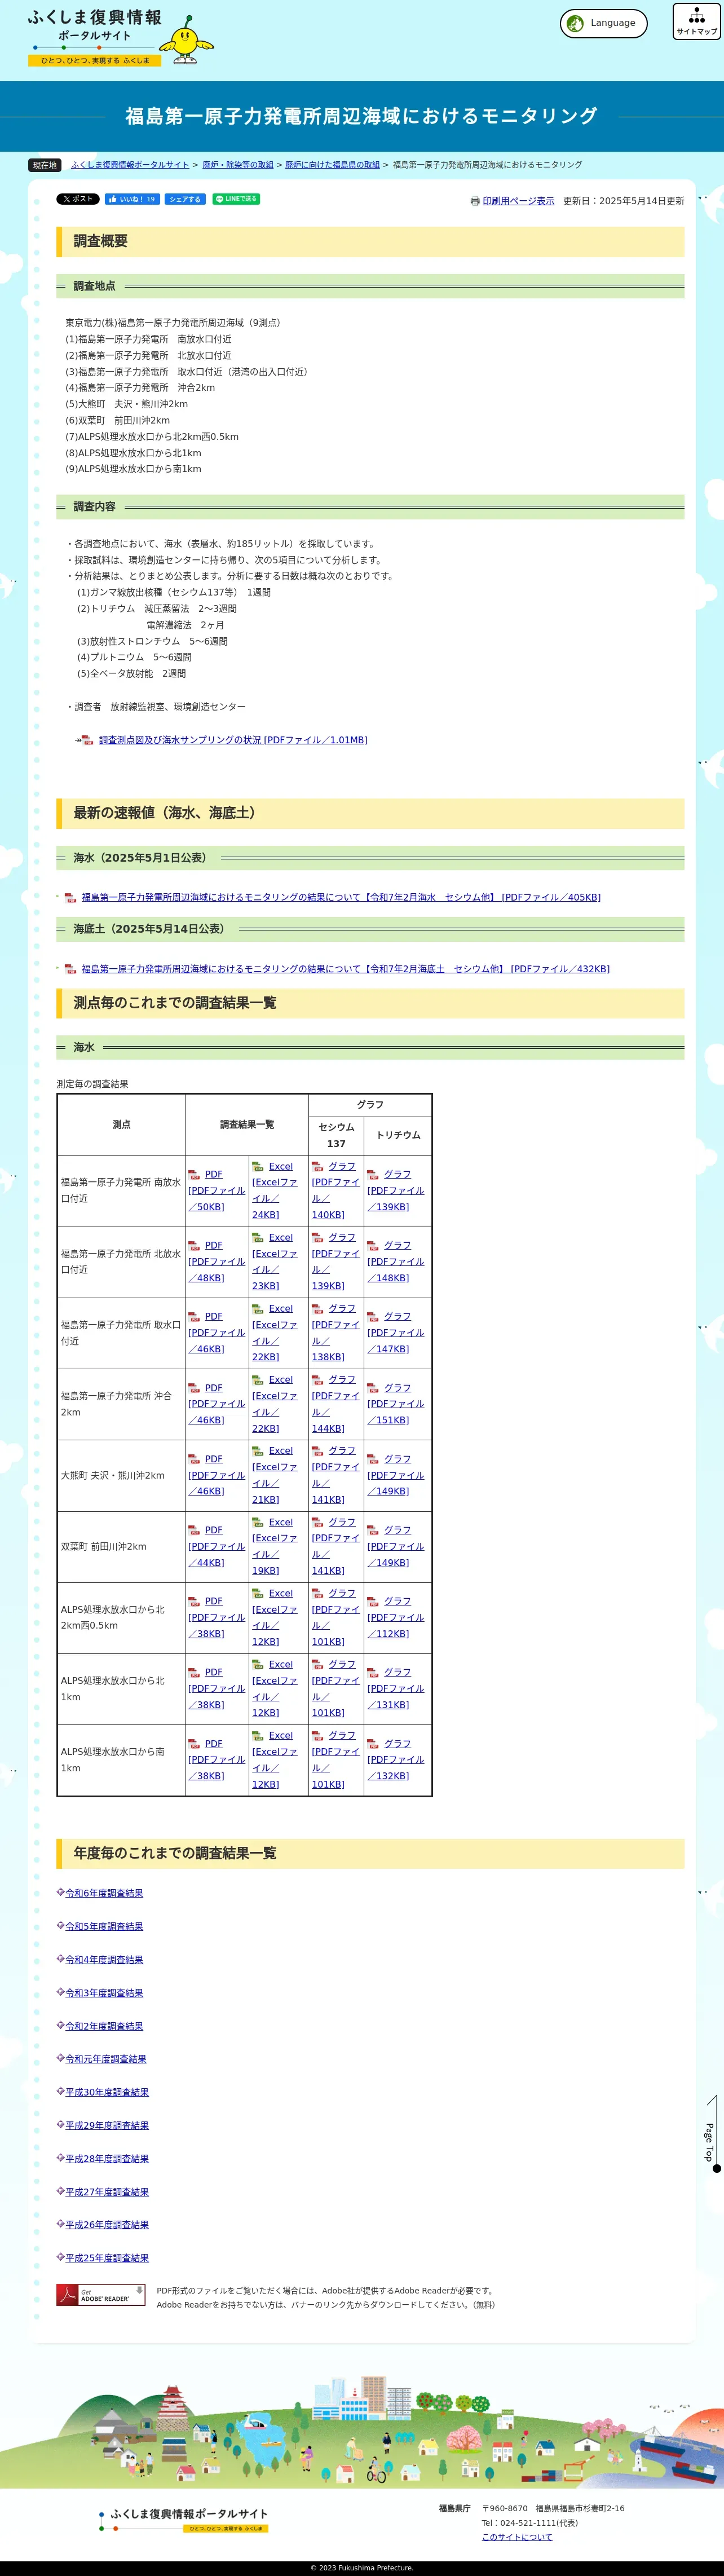724x2576 pixels.
Task: Open 令和2年度調査結果 link
Action: click(104, 2026)
